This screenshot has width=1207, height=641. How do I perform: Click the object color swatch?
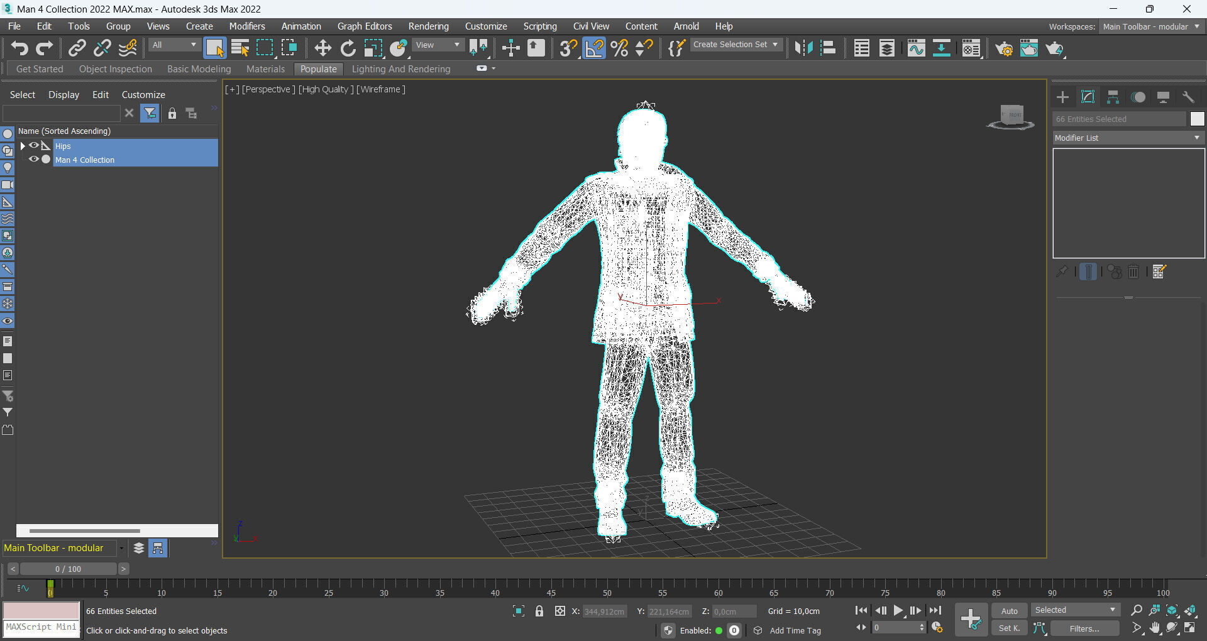(1197, 119)
